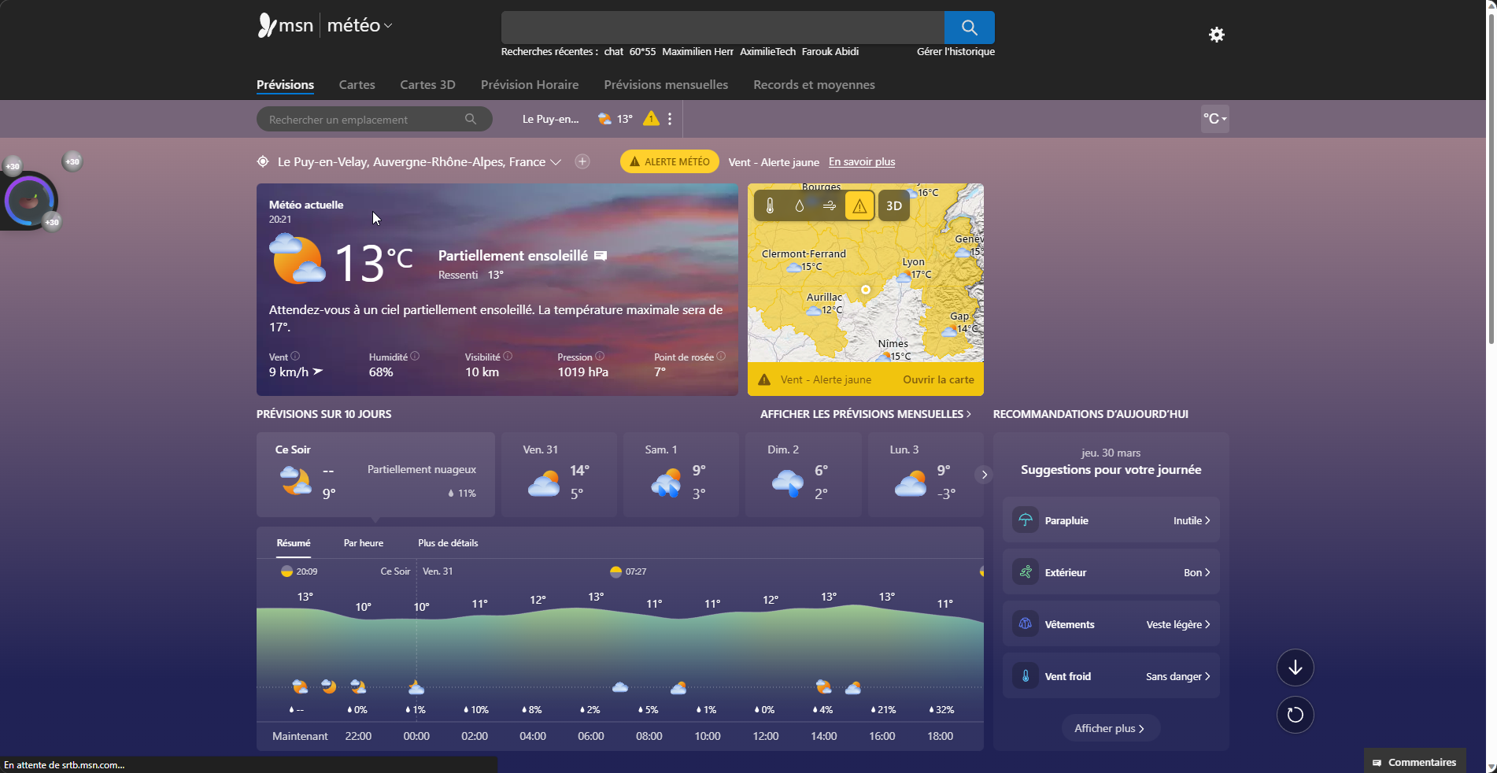This screenshot has height=773, width=1497.
Task: Open the Prévisions mensuelles tab
Action: [666, 84]
